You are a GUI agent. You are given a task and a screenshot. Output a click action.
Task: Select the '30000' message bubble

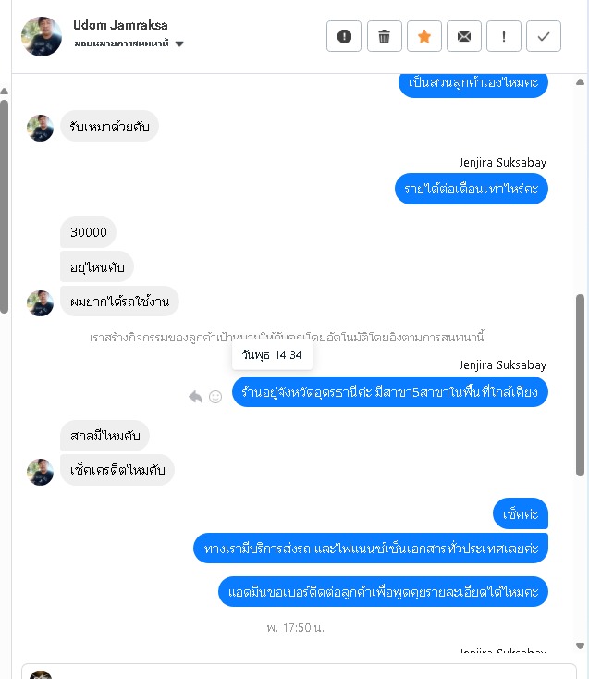88,232
